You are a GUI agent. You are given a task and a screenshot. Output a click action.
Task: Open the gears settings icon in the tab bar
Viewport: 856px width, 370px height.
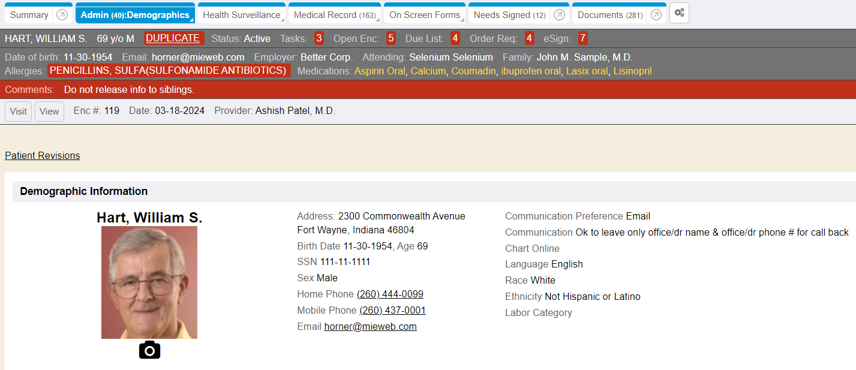(x=679, y=13)
